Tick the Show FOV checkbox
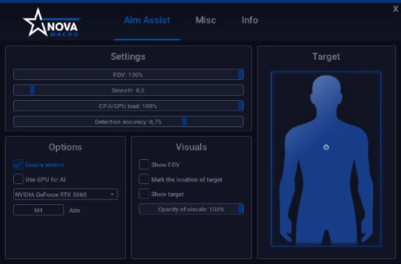This screenshot has width=401, height=264. [x=144, y=165]
